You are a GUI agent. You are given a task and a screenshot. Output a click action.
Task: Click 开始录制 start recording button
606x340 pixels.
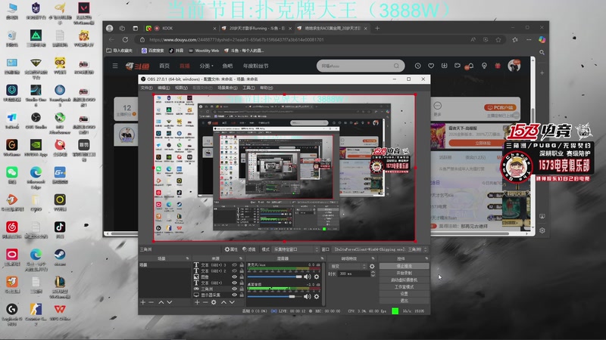404,273
